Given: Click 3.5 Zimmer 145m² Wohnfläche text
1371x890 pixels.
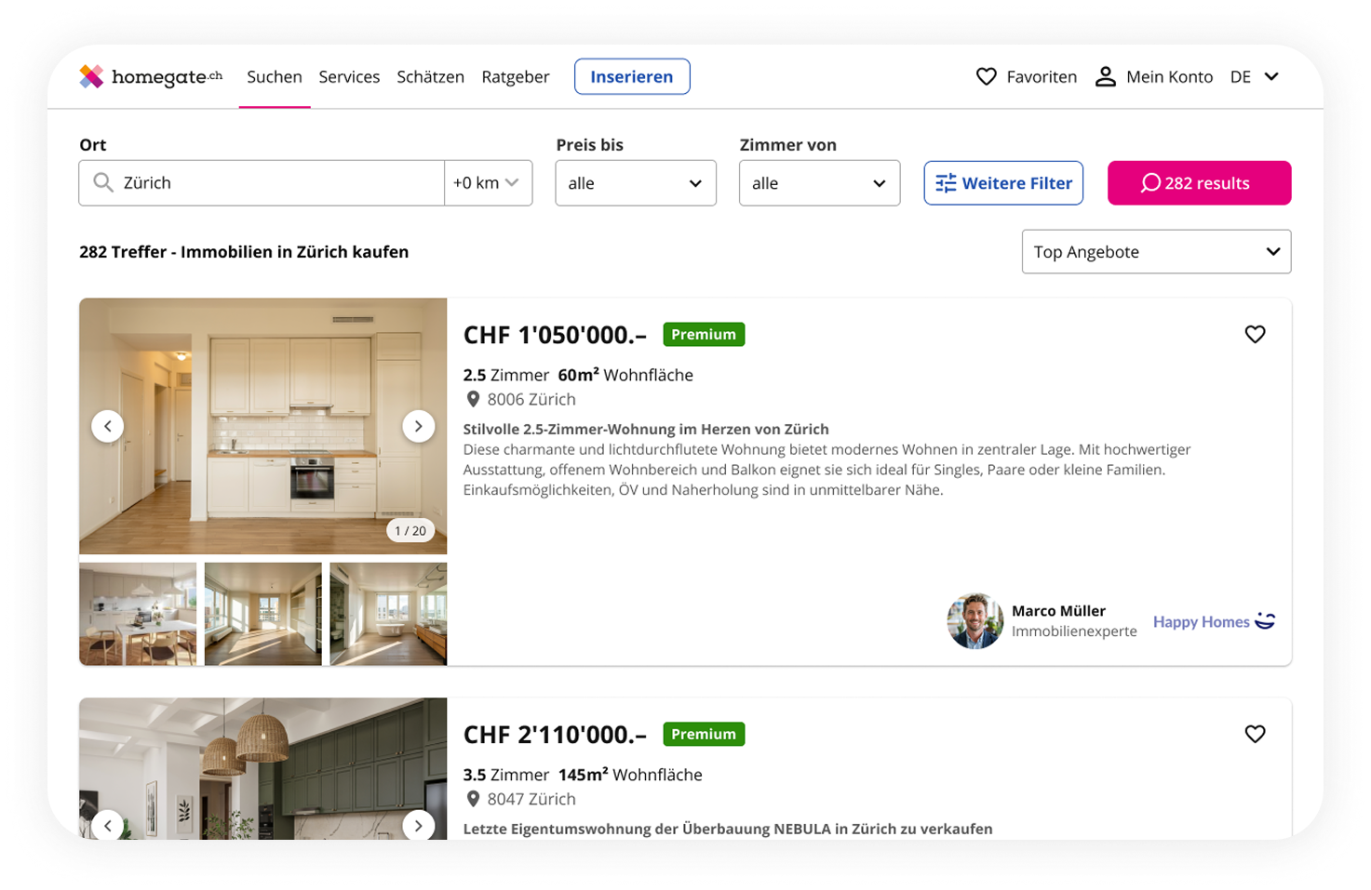Looking at the screenshot, I should coord(583,775).
